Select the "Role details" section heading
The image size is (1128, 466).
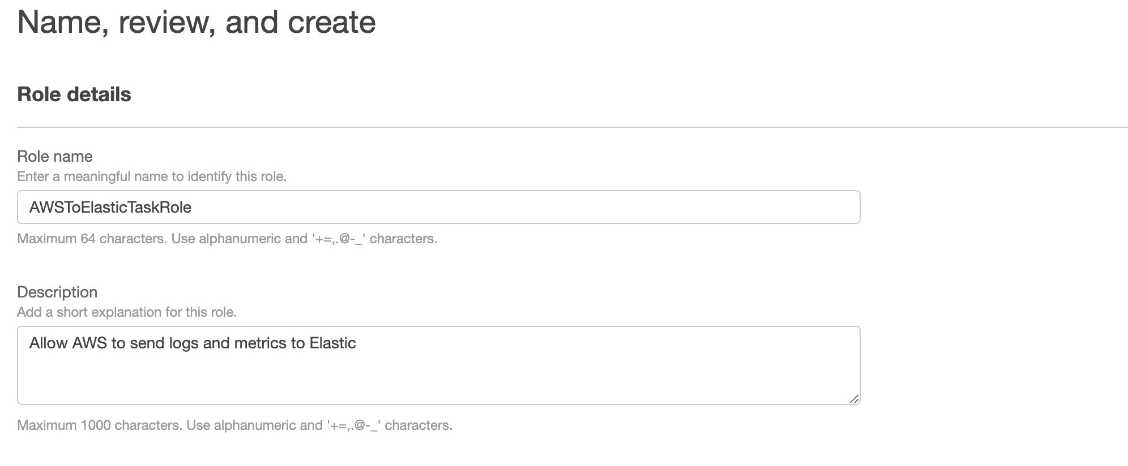pos(74,94)
